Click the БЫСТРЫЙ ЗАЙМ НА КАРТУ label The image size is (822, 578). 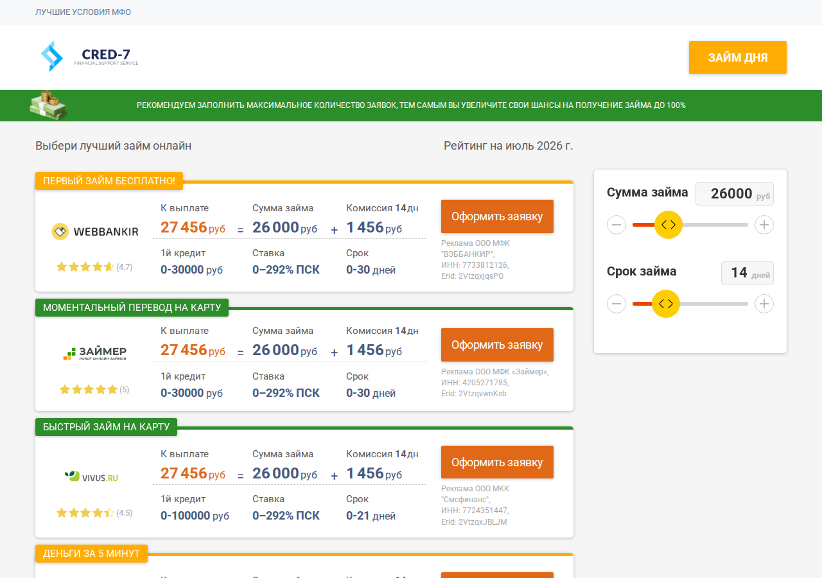(x=107, y=427)
